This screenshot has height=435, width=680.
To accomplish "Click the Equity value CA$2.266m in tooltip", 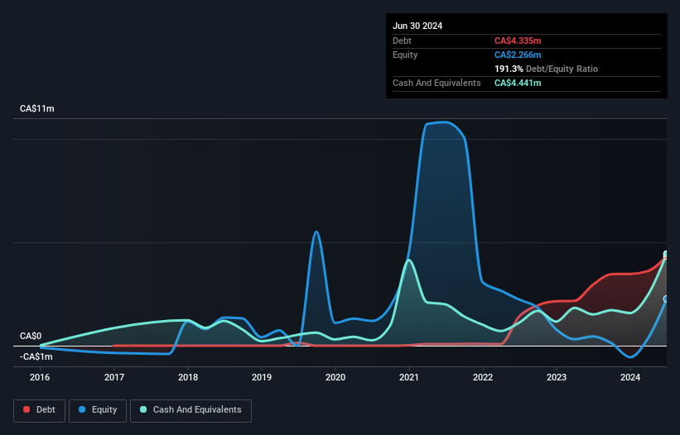I will pos(518,55).
